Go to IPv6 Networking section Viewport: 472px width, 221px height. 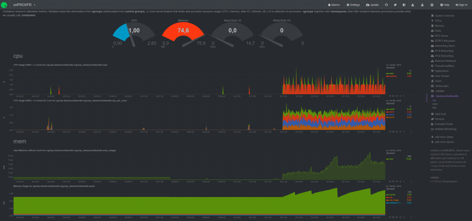[442, 56]
